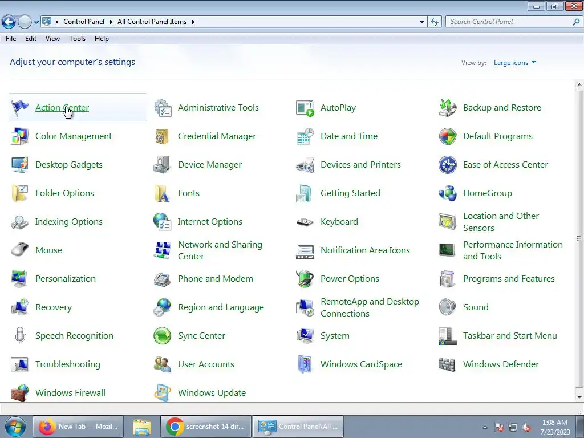Open the Internet Options globe icon
Screen dimensions: 584x438
tap(163, 222)
